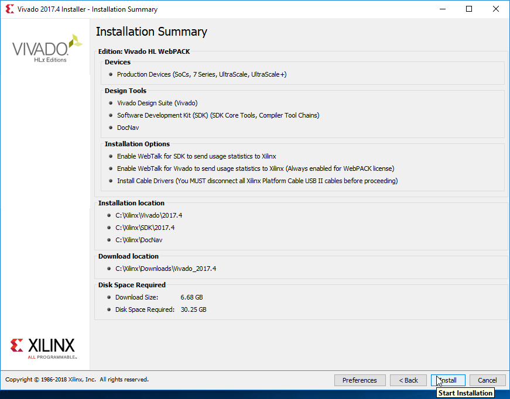Close the installer window
Image resolution: width=510 pixels, height=399 pixels.
(496, 9)
